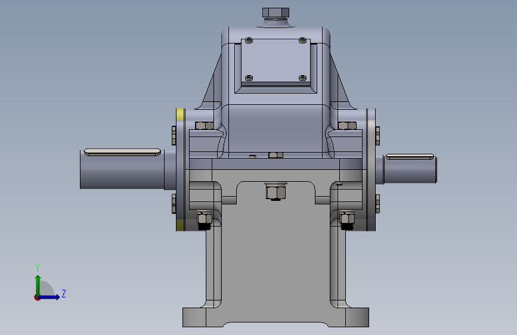The height and width of the screenshot is (335, 517).
Task: Select the hex breather plug atop the housing
Action: coord(275,13)
